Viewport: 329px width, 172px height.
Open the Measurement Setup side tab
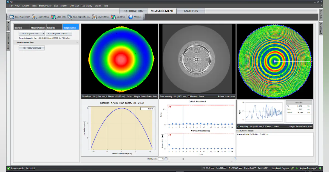8,41
